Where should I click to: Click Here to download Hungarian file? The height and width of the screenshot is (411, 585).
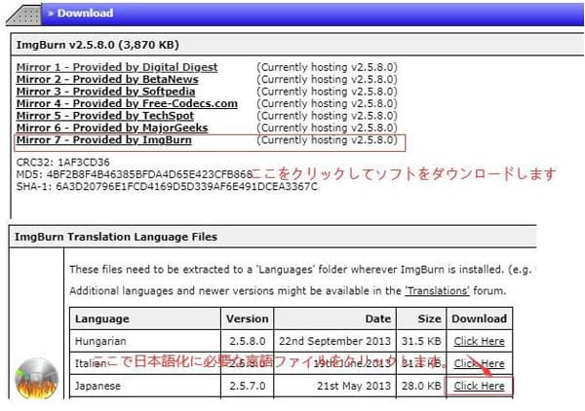point(479,341)
